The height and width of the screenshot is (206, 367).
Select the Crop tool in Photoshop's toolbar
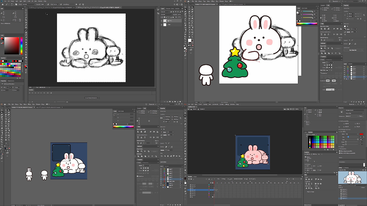coord(26,20)
